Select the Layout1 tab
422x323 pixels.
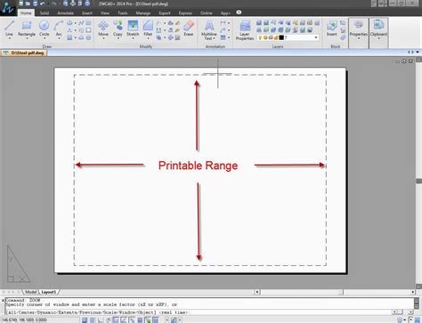49,292
